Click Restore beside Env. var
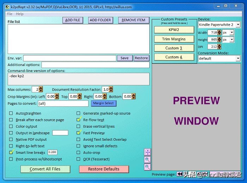Screen dimensions: 247x183 (141, 58)
